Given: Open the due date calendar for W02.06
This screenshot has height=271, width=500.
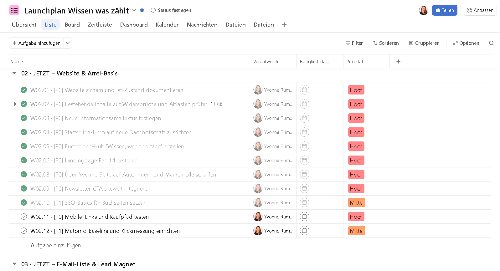Looking at the screenshot, I should click(x=305, y=160).
